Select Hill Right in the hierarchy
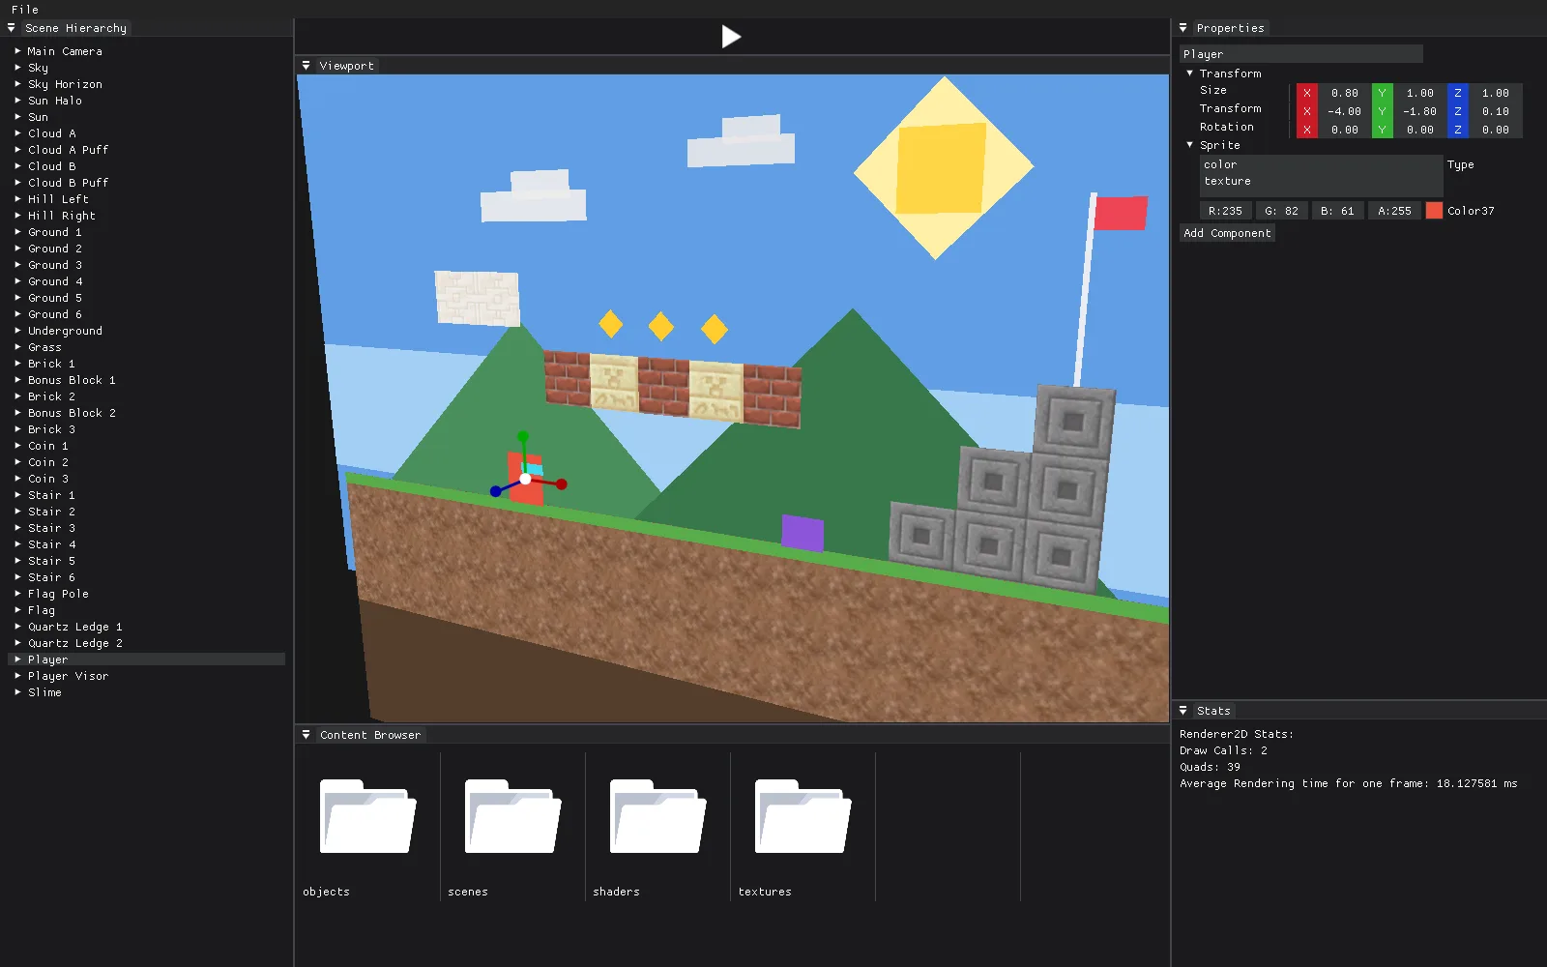This screenshot has height=967, width=1547. [x=147, y=216]
